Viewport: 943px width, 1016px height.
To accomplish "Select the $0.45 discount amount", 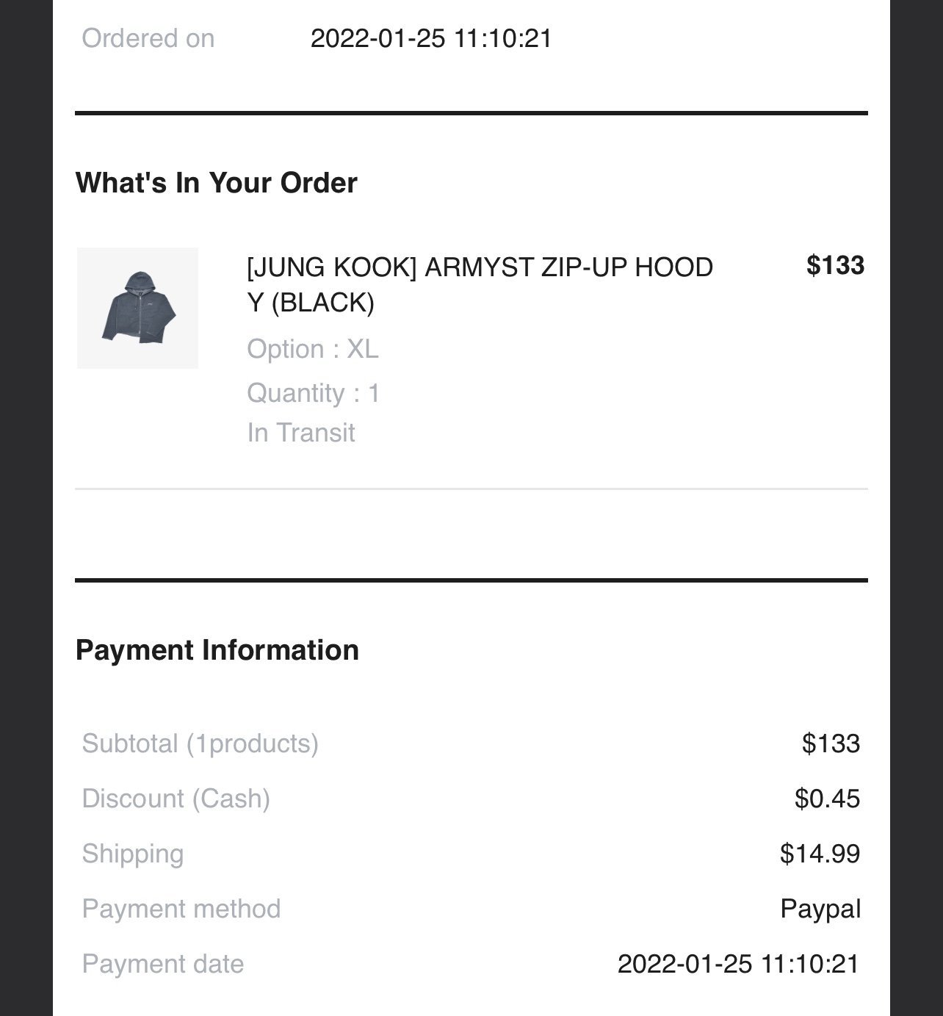I will [x=827, y=799].
